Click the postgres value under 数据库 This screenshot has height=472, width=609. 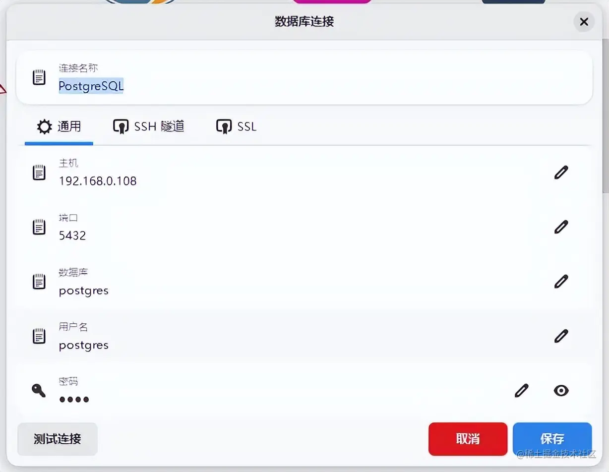click(x=83, y=291)
